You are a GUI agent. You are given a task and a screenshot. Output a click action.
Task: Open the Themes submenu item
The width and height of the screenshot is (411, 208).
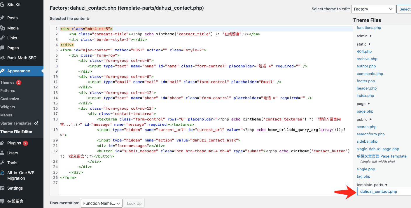7,83
